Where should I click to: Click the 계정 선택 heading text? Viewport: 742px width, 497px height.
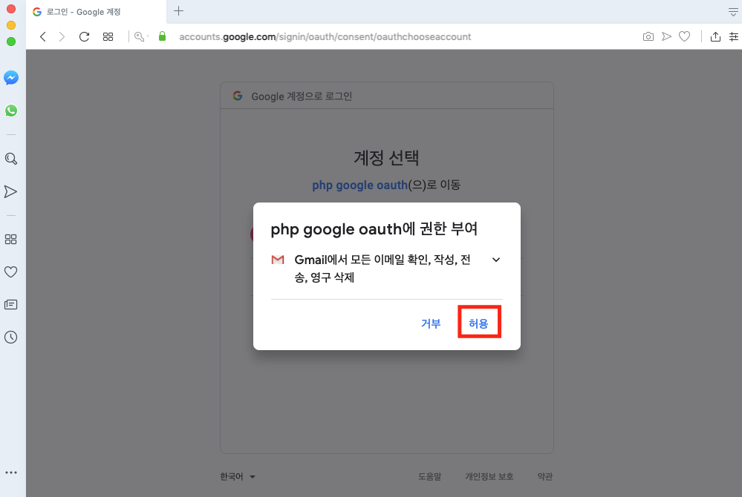tap(387, 158)
